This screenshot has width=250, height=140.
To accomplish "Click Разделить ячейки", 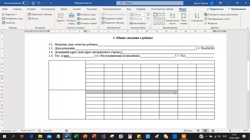I will 112,19.
